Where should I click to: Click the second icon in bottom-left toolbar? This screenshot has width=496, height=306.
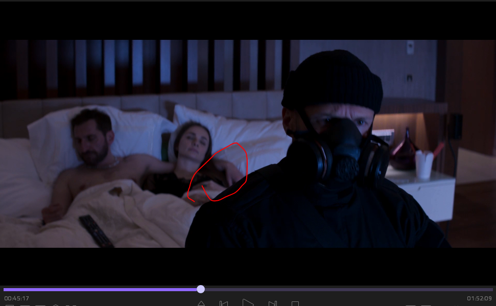(26, 305)
